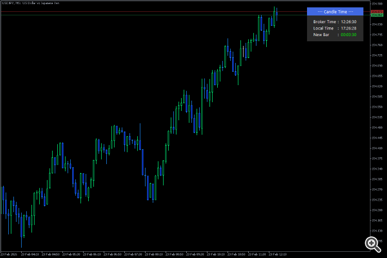This screenshot has height=258, width=387.
Task: Click the Candle Time panel header
Action: coord(335,11)
